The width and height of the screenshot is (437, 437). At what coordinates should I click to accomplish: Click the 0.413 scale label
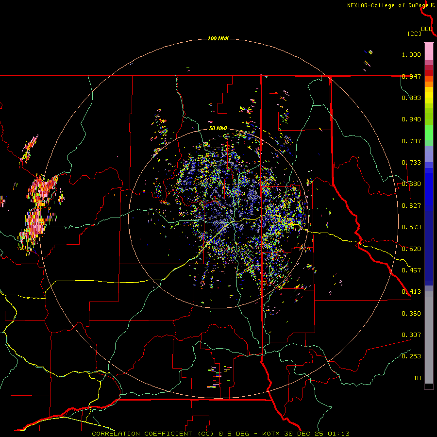coord(411,292)
